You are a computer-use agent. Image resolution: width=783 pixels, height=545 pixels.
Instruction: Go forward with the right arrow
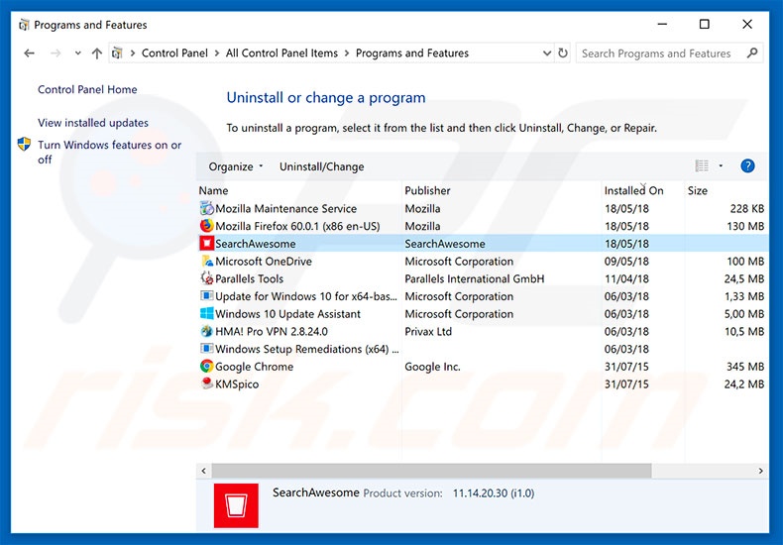pyautogui.click(x=56, y=53)
